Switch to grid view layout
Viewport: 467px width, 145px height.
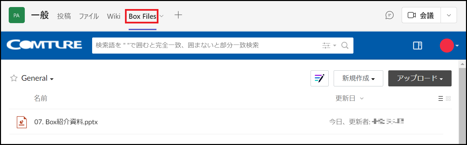448,98
